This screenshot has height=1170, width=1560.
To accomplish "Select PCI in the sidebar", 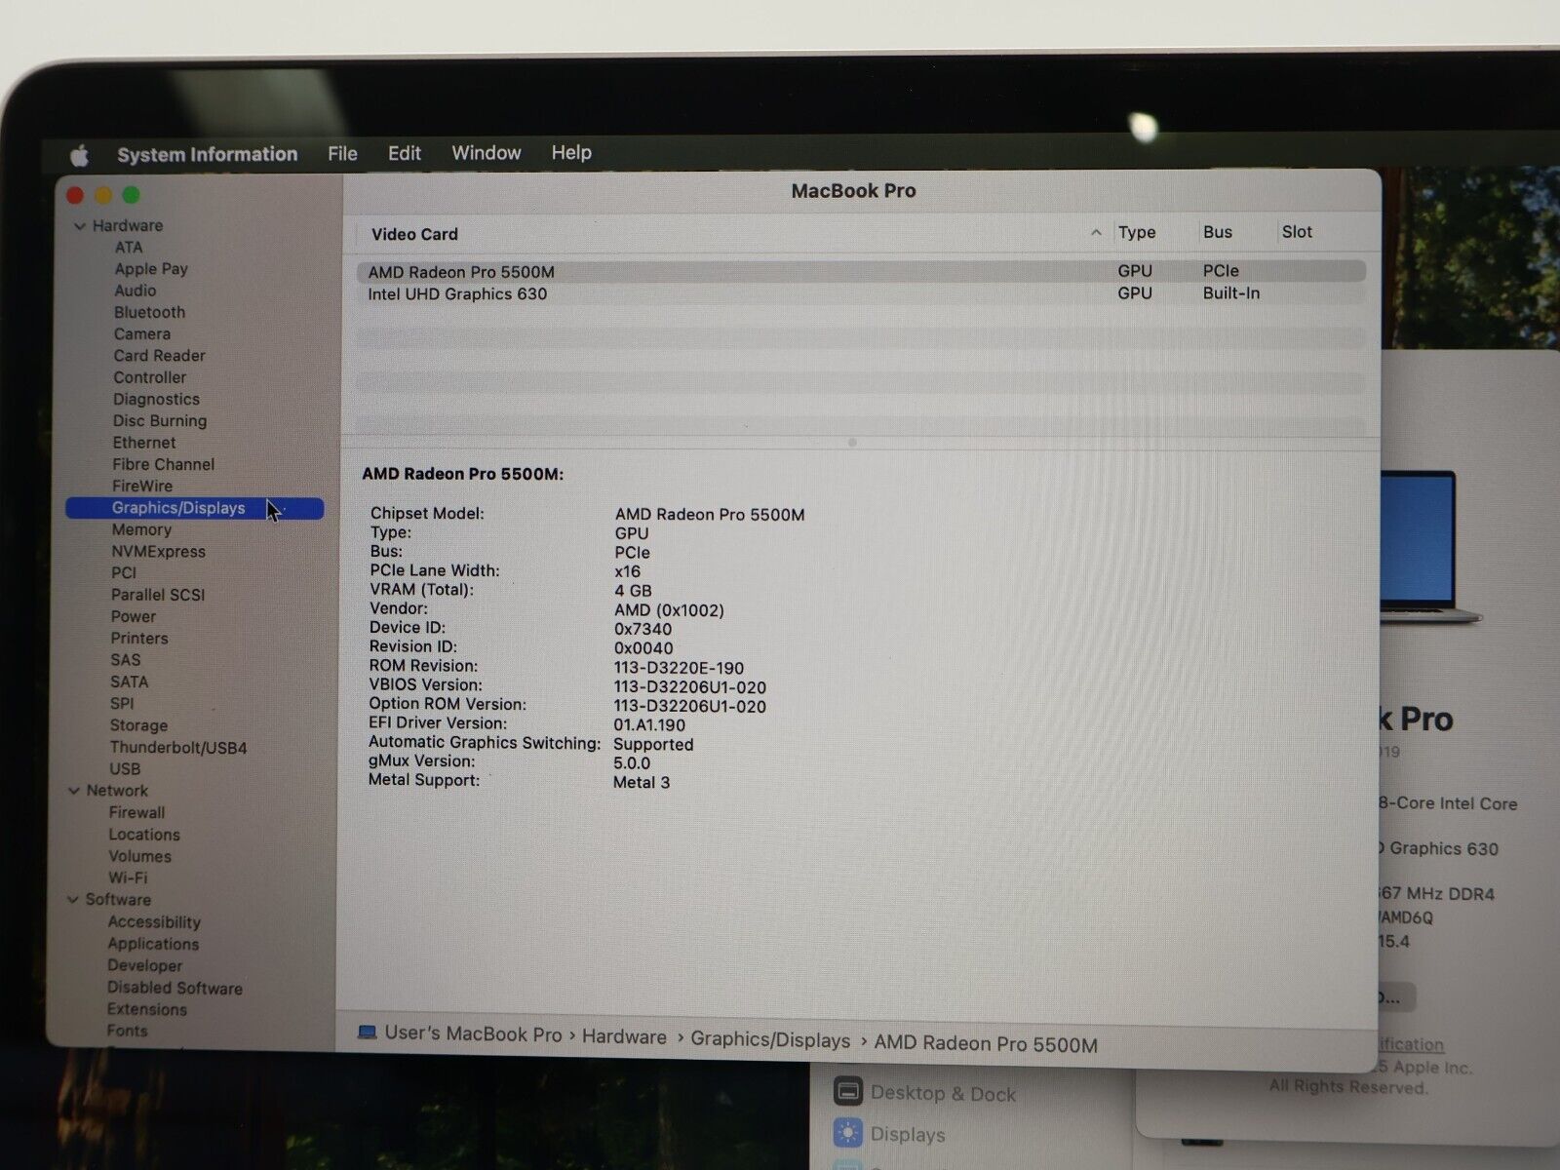I will 124,573.
